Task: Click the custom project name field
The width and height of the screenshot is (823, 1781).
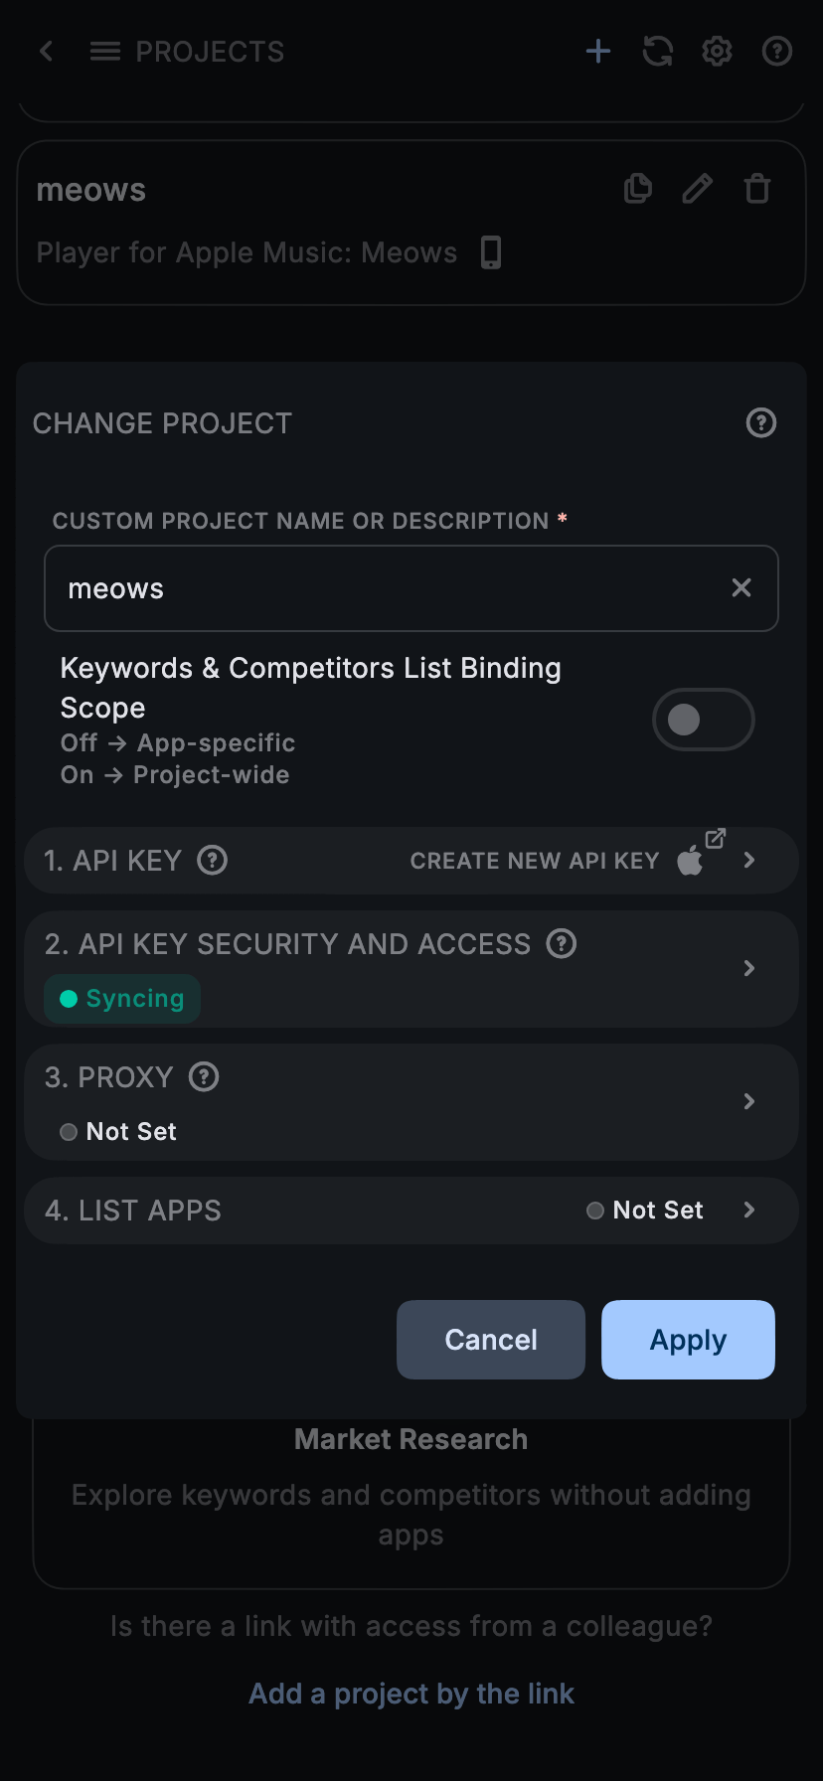Action: 388,588
